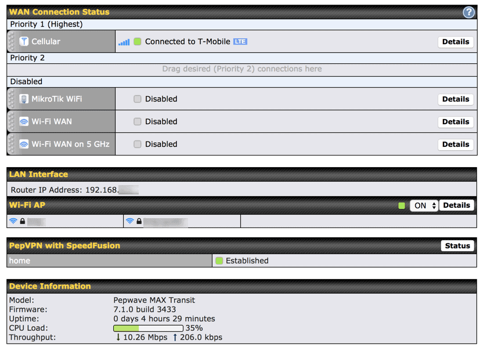Screen dimensions: 487x354
Task: Click the 35% CPU load value
Action: 194,328
